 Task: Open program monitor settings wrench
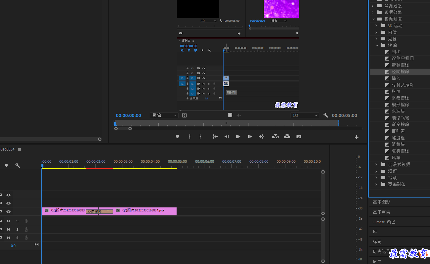tap(326, 115)
